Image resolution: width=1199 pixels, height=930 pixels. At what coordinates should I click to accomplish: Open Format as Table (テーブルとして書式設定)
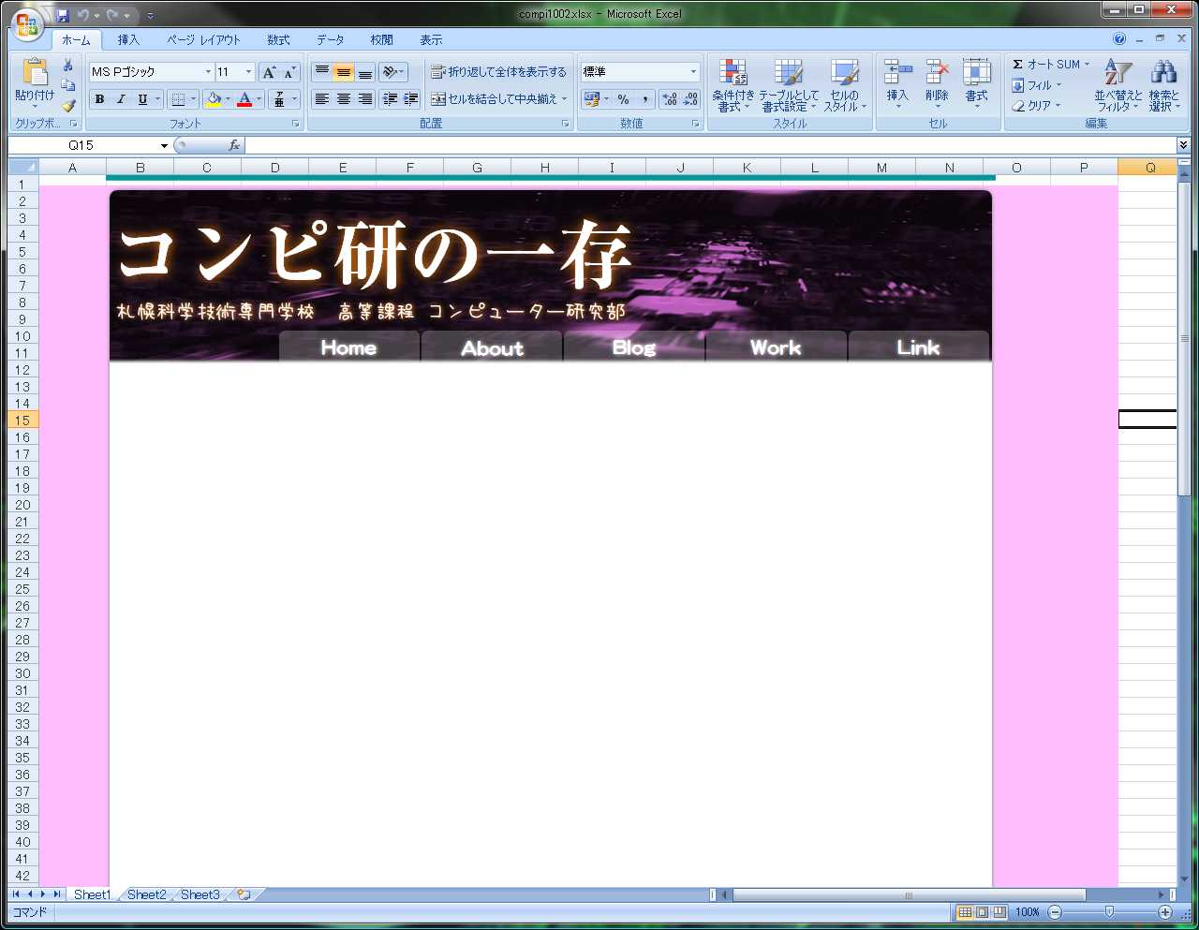[x=788, y=85]
